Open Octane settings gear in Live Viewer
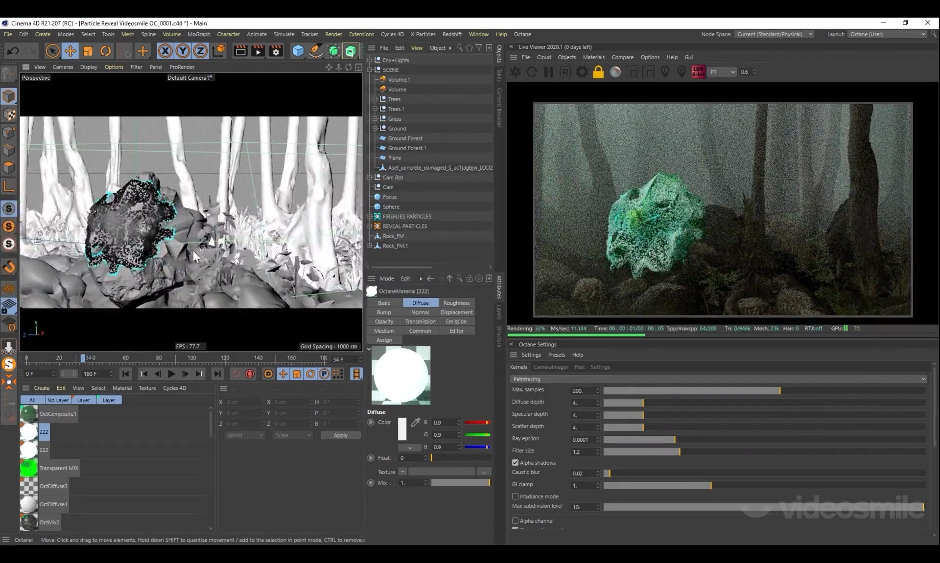Viewport: 940px width, 563px height. pyautogui.click(x=582, y=72)
